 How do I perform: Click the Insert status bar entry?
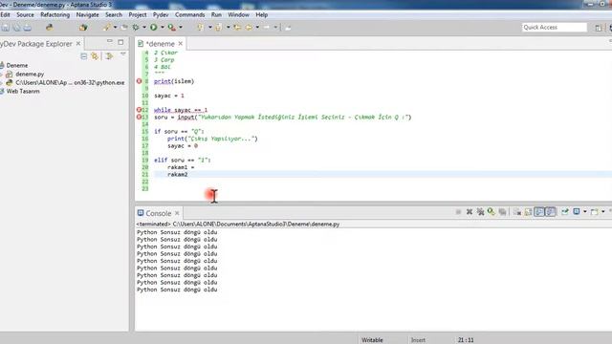[x=418, y=340]
